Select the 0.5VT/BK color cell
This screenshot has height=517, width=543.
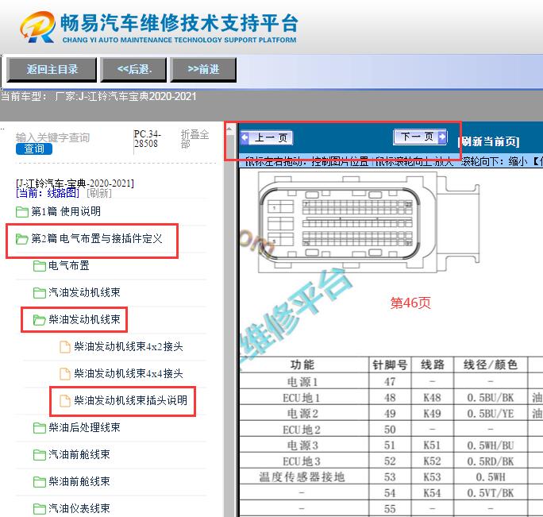[491, 493]
